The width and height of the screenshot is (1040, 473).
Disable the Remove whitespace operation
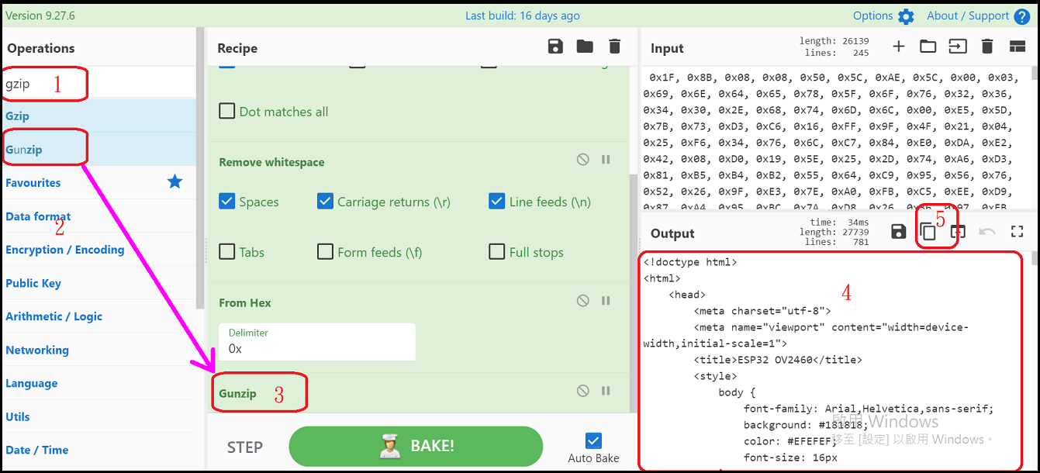pyautogui.click(x=582, y=159)
